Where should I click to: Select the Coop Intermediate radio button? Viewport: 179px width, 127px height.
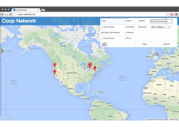coord(102,33)
